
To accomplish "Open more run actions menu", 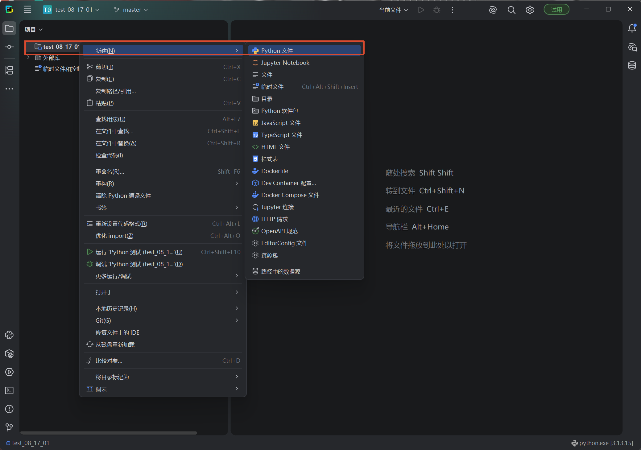I will coord(453,10).
